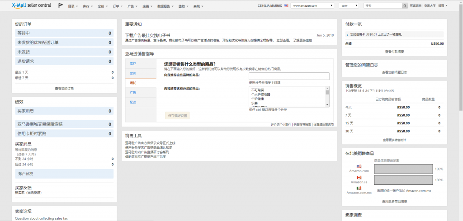The width and height of the screenshot is (463, 221).
Task: Click the 退货请求 row
Action: click(64, 61)
